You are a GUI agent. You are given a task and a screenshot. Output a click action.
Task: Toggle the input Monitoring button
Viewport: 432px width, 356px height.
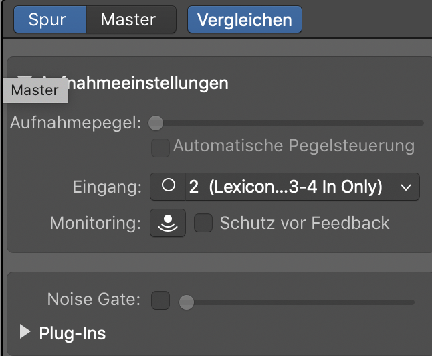click(x=163, y=224)
